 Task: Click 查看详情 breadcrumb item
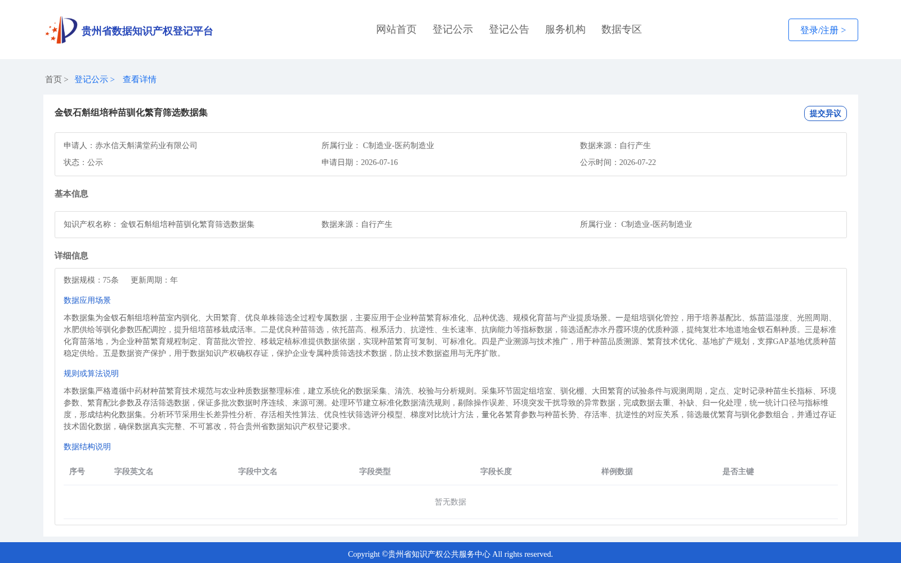[x=140, y=79]
